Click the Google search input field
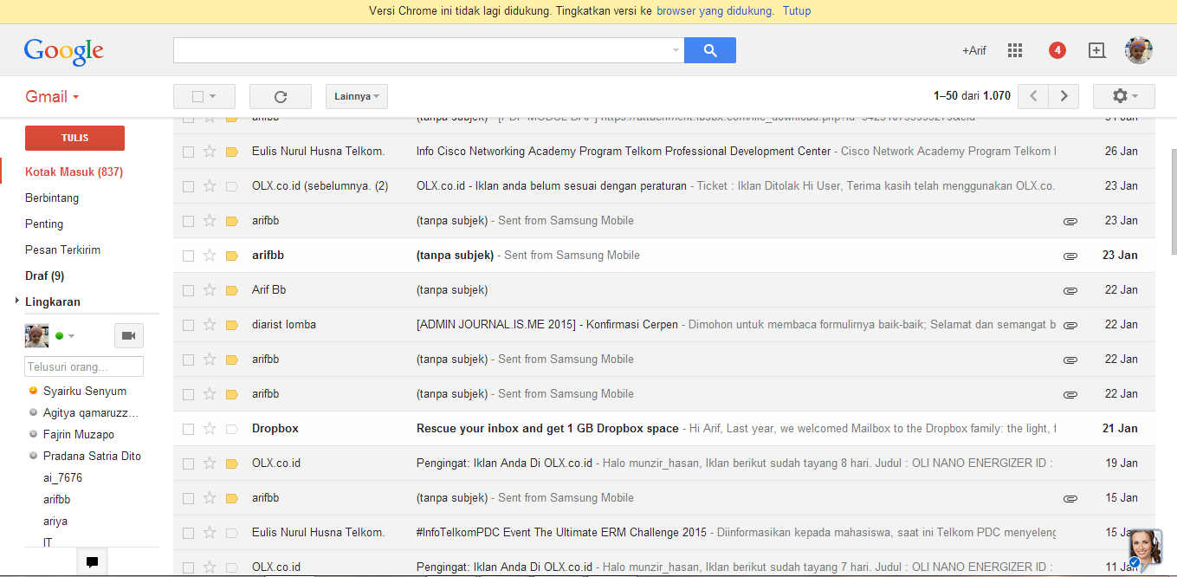Screen dimensions: 1177x577 point(429,50)
